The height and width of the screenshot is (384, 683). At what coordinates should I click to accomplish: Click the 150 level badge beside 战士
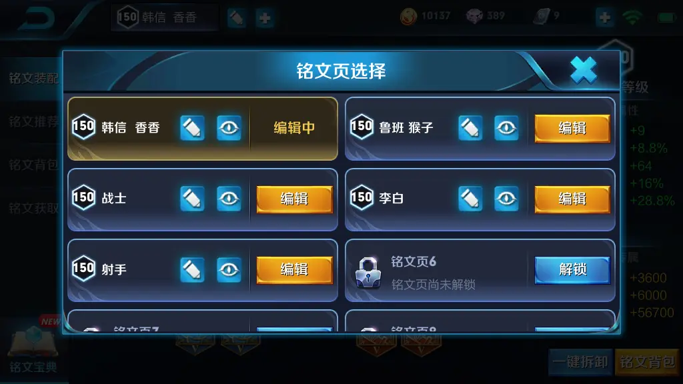(83, 198)
